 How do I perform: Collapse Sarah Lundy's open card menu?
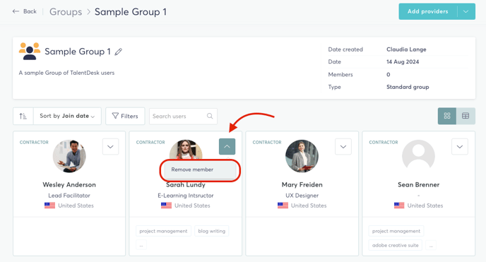(227, 146)
